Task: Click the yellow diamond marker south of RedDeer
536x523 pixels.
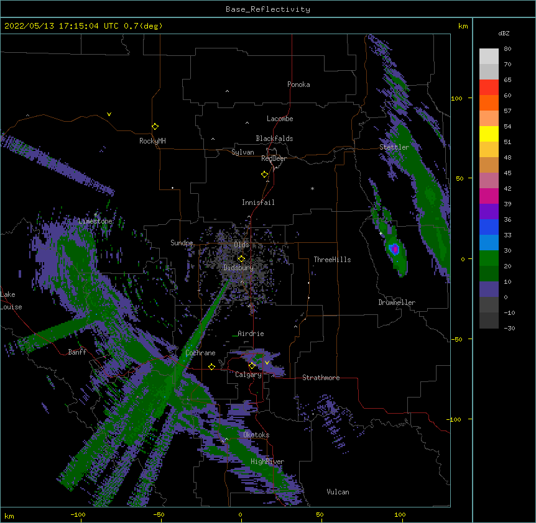Action: (x=265, y=175)
